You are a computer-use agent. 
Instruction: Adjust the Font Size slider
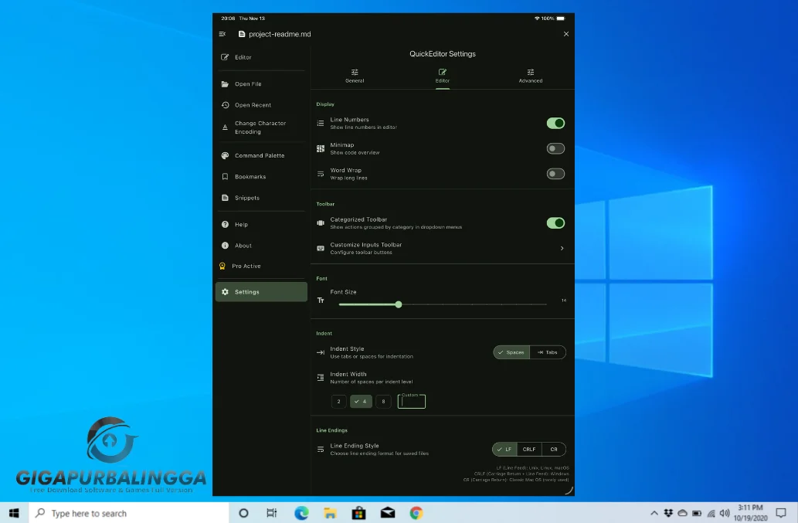[x=398, y=304]
